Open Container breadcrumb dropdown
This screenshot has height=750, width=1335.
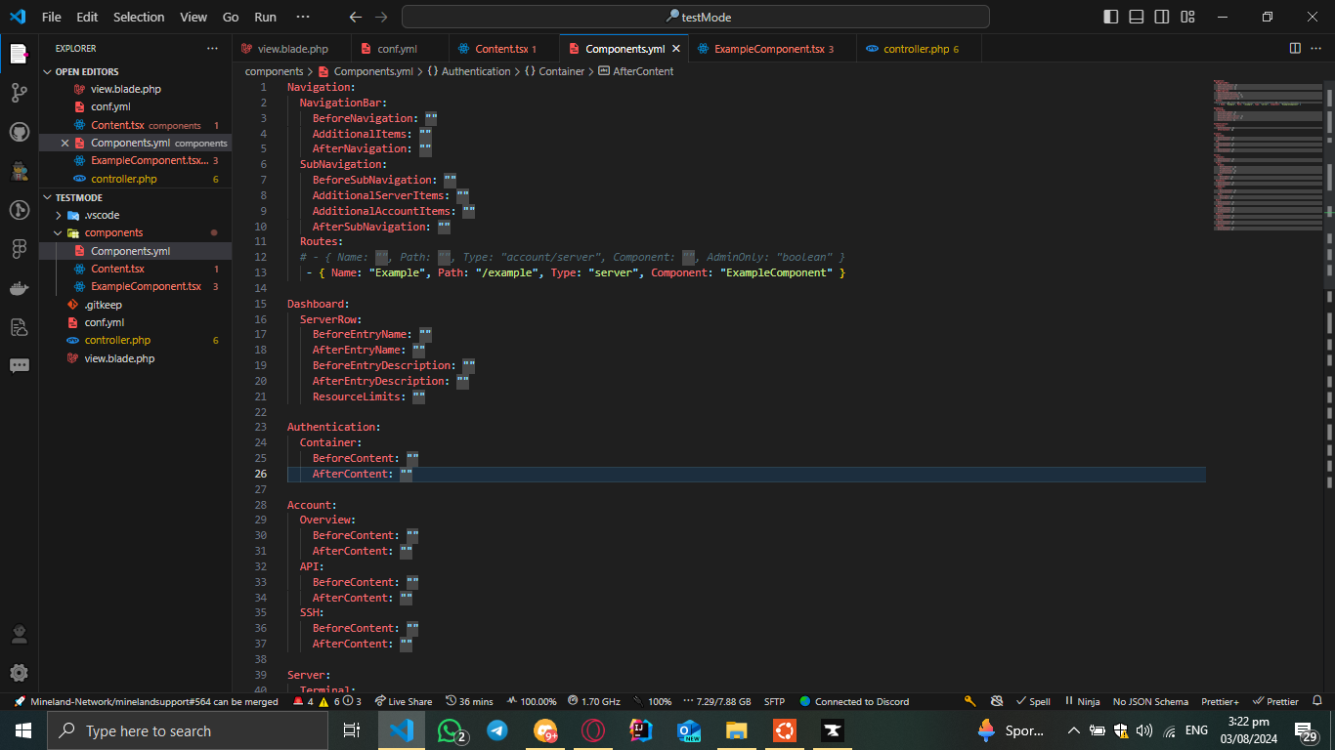[x=554, y=71]
